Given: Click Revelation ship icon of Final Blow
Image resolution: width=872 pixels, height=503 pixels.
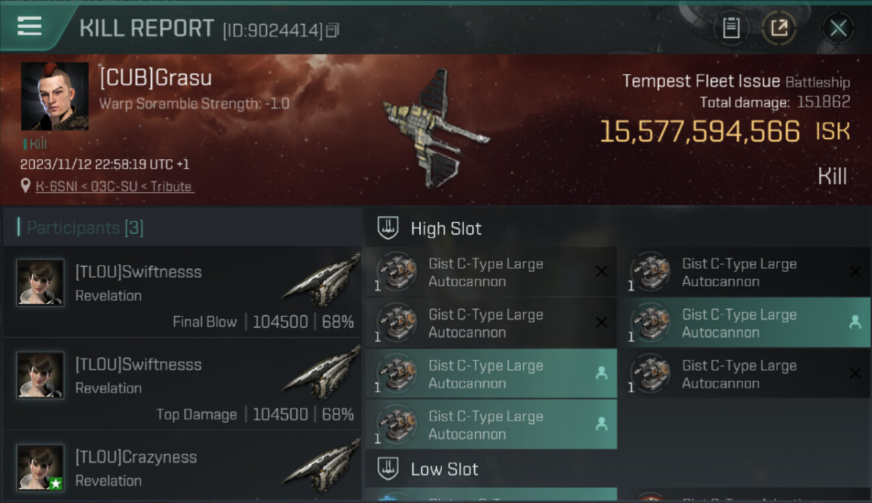Looking at the screenshot, I should (321, 280).
